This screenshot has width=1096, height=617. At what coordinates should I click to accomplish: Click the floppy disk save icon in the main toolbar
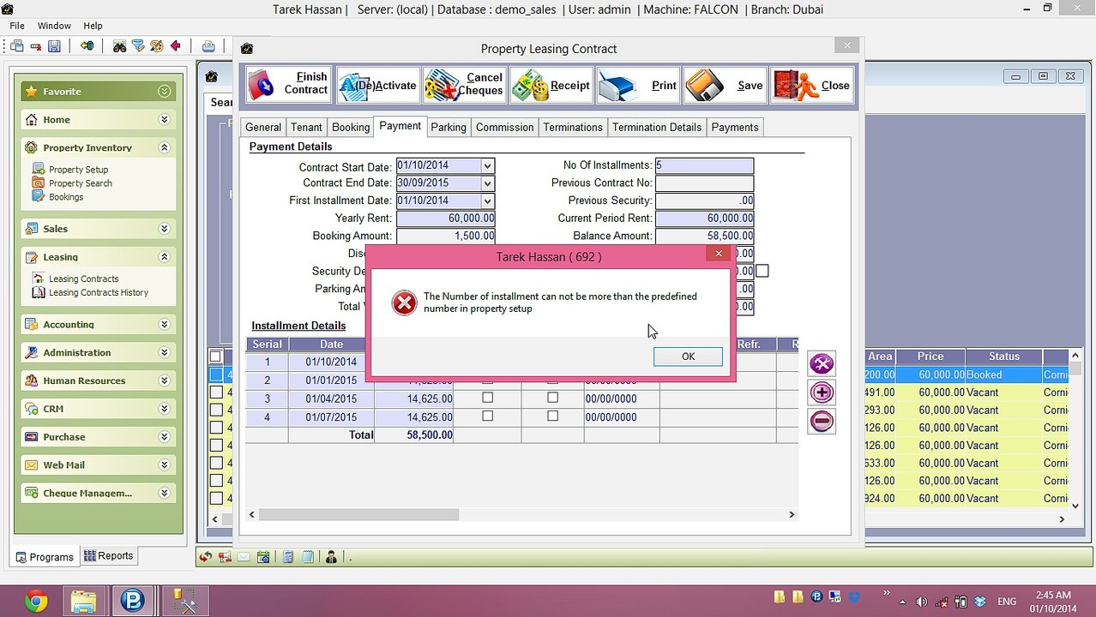[x=54, y=46]
